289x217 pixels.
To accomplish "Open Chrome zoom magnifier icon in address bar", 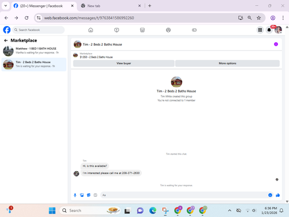I will pos(250,18).
